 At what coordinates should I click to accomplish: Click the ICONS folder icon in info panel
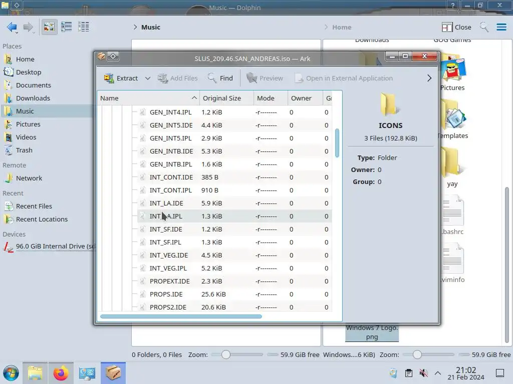[390, 104]
